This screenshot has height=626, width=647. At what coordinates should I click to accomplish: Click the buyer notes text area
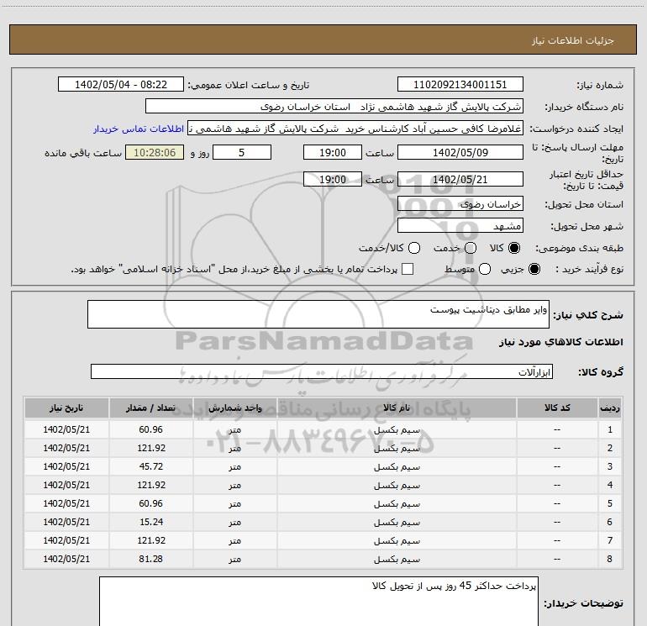click(x=318, y=602)
